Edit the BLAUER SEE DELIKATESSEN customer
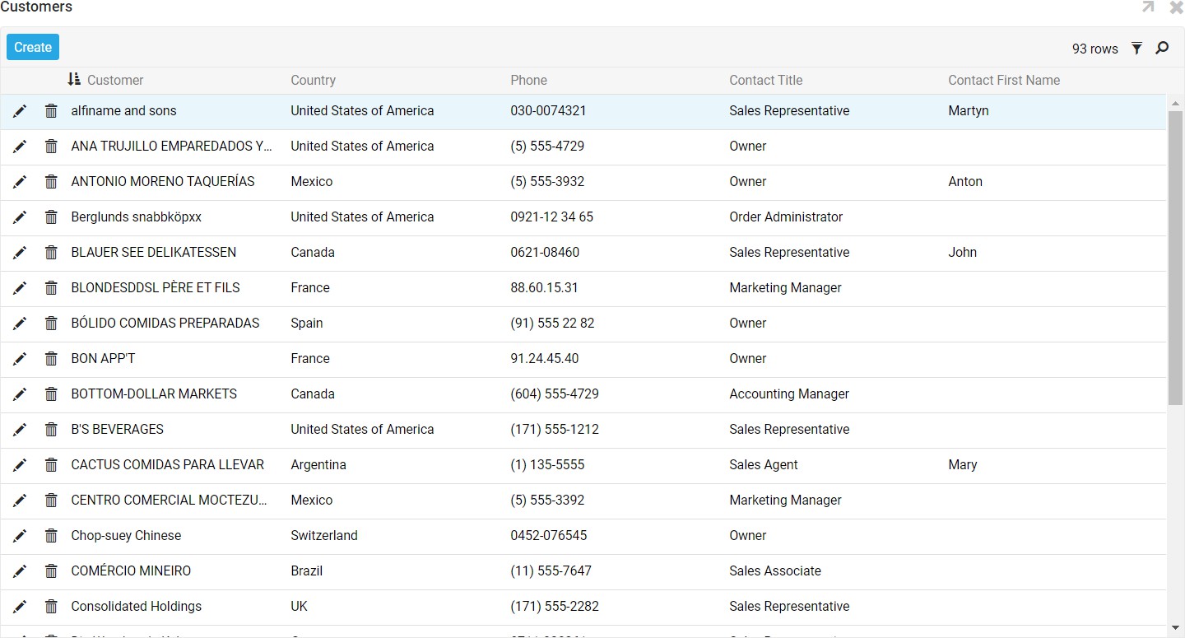Screen dimensions: 1185x638 [x=20, y=253]
